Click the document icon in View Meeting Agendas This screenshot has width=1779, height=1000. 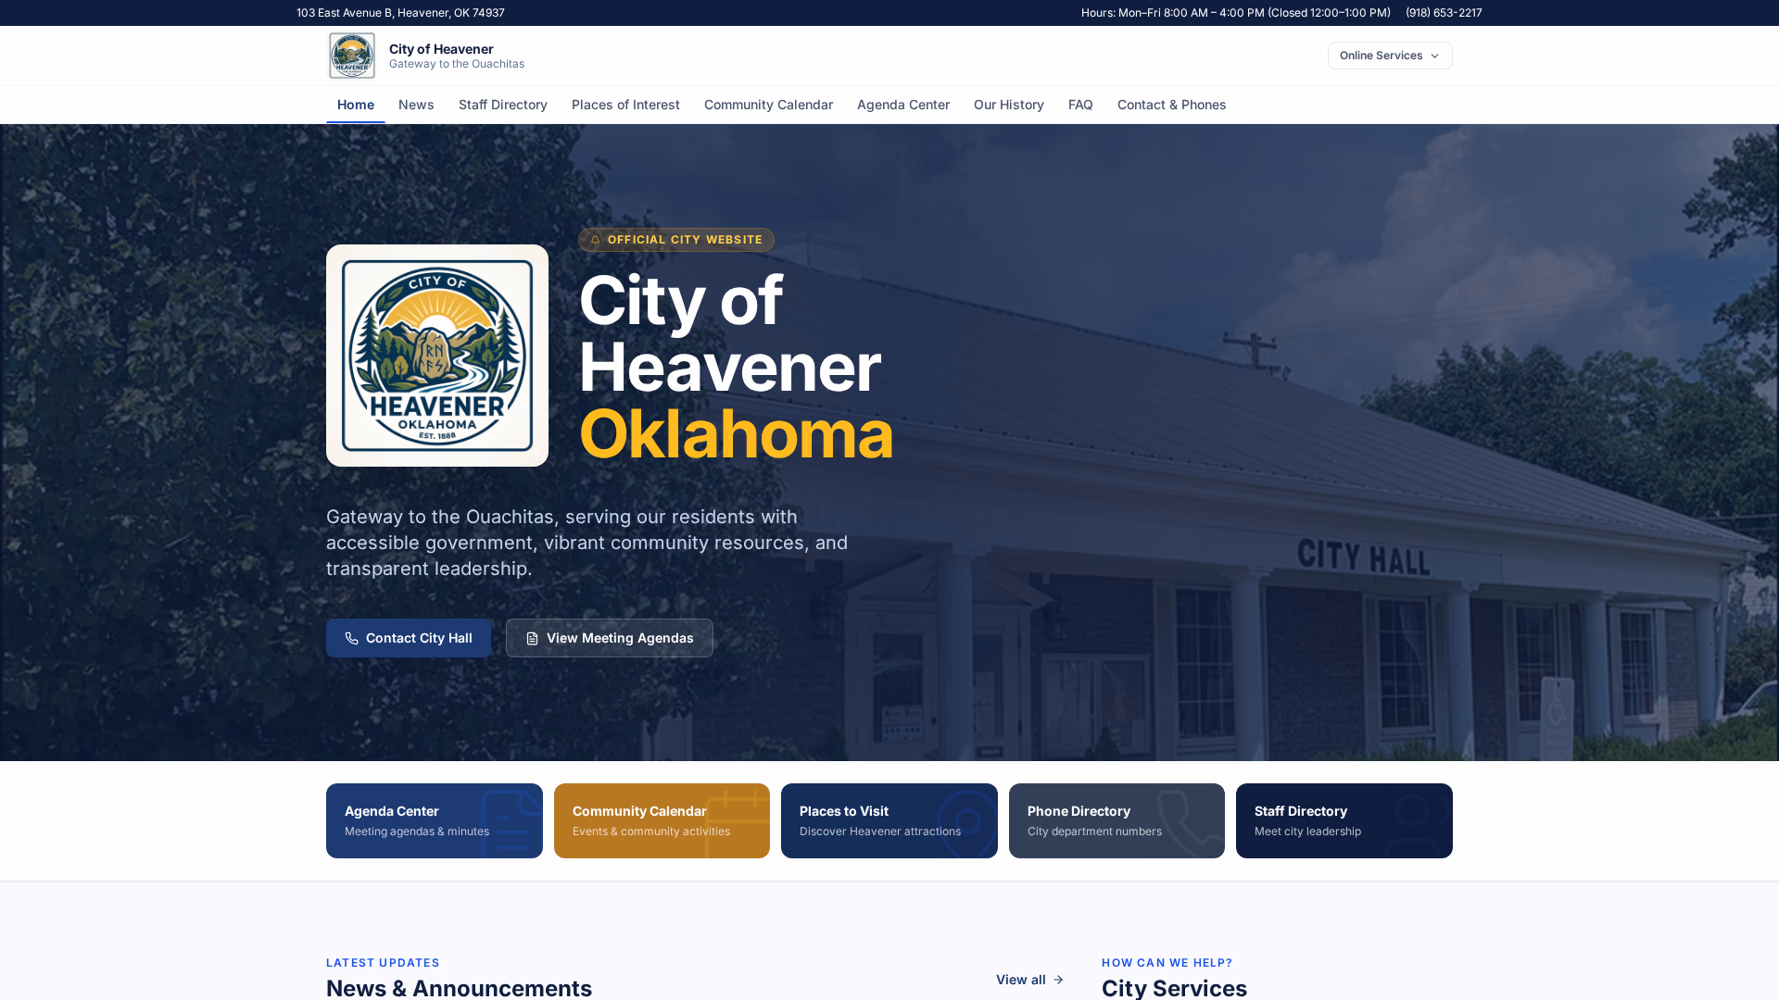click(x=532, y=639)
